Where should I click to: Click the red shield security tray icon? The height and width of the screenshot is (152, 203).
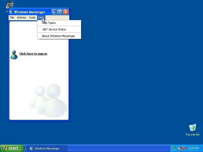pyautogui.click(x=184, y=148)
